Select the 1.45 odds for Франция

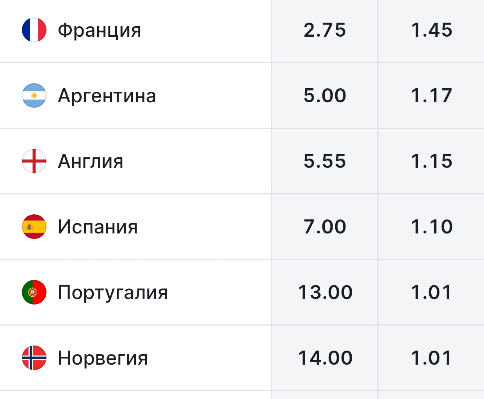pyautogui.click(x=431, y=30)
